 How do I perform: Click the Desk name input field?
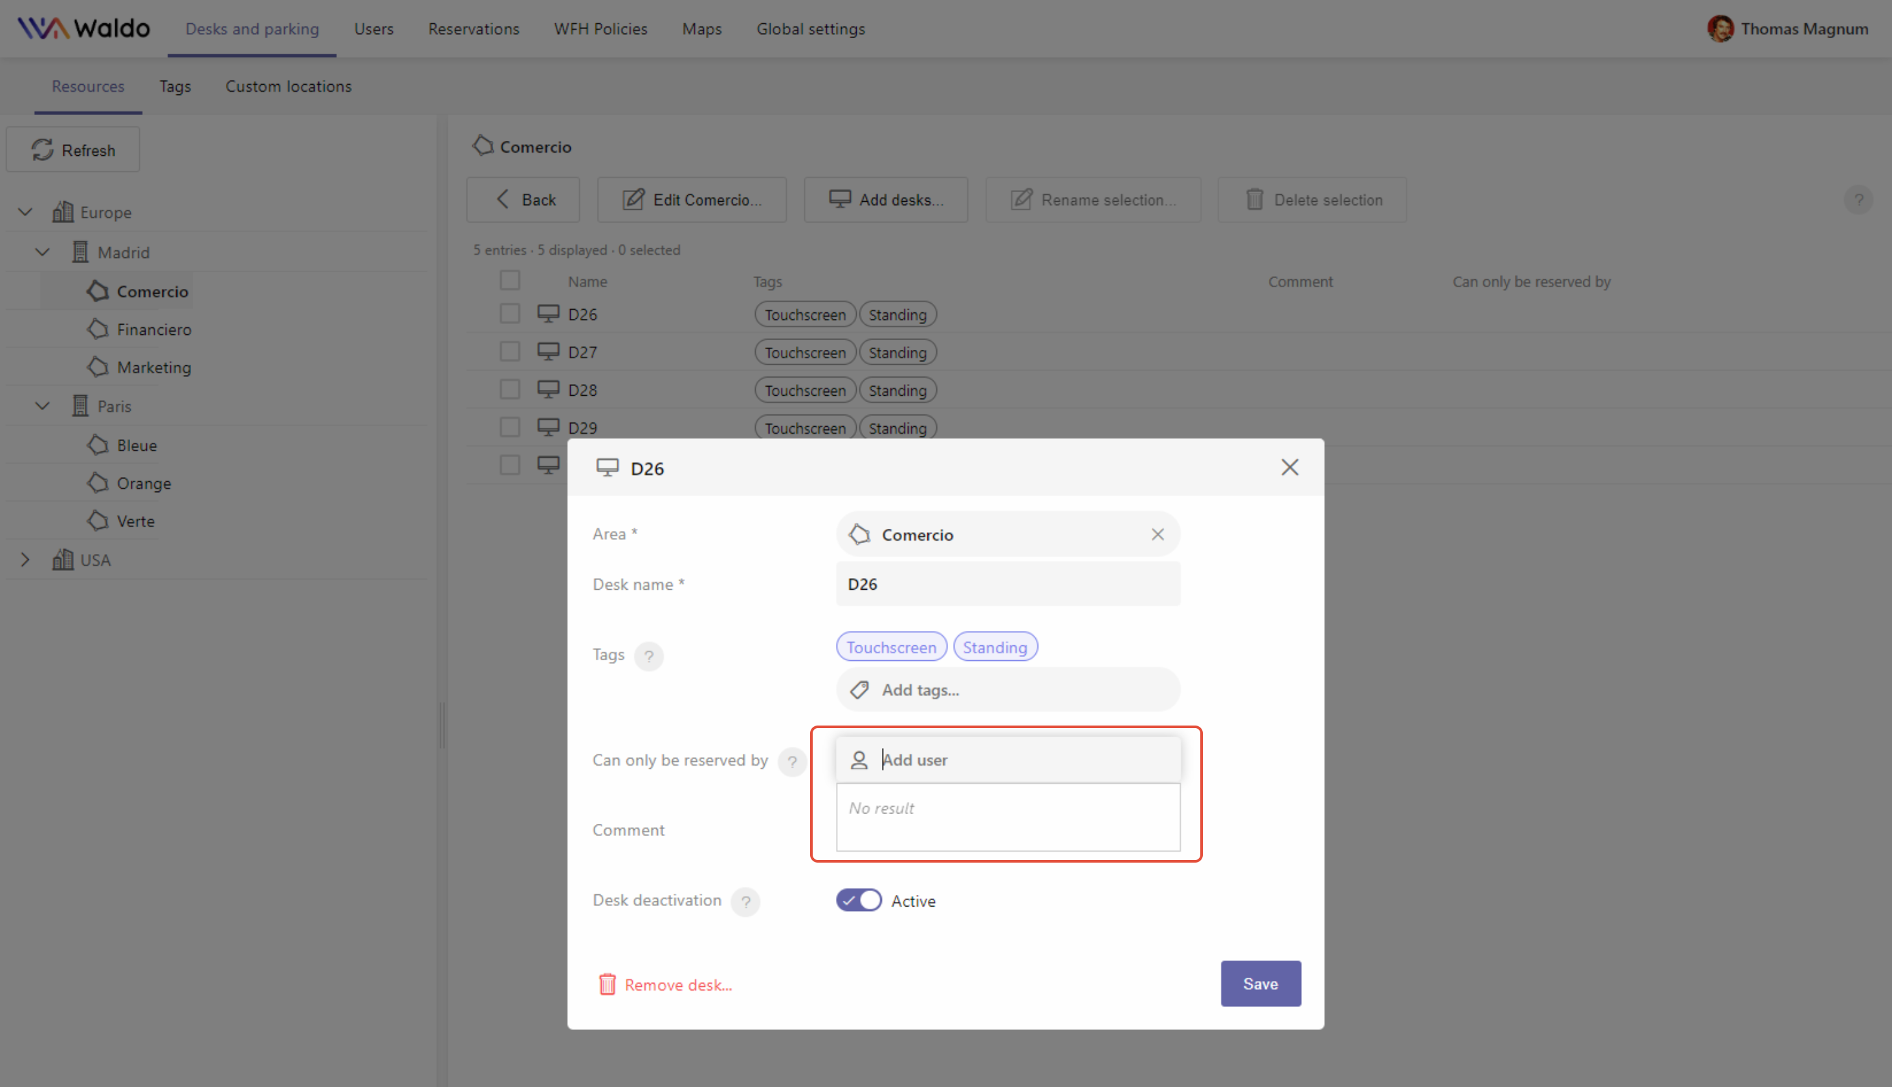tap(1008, 584)
